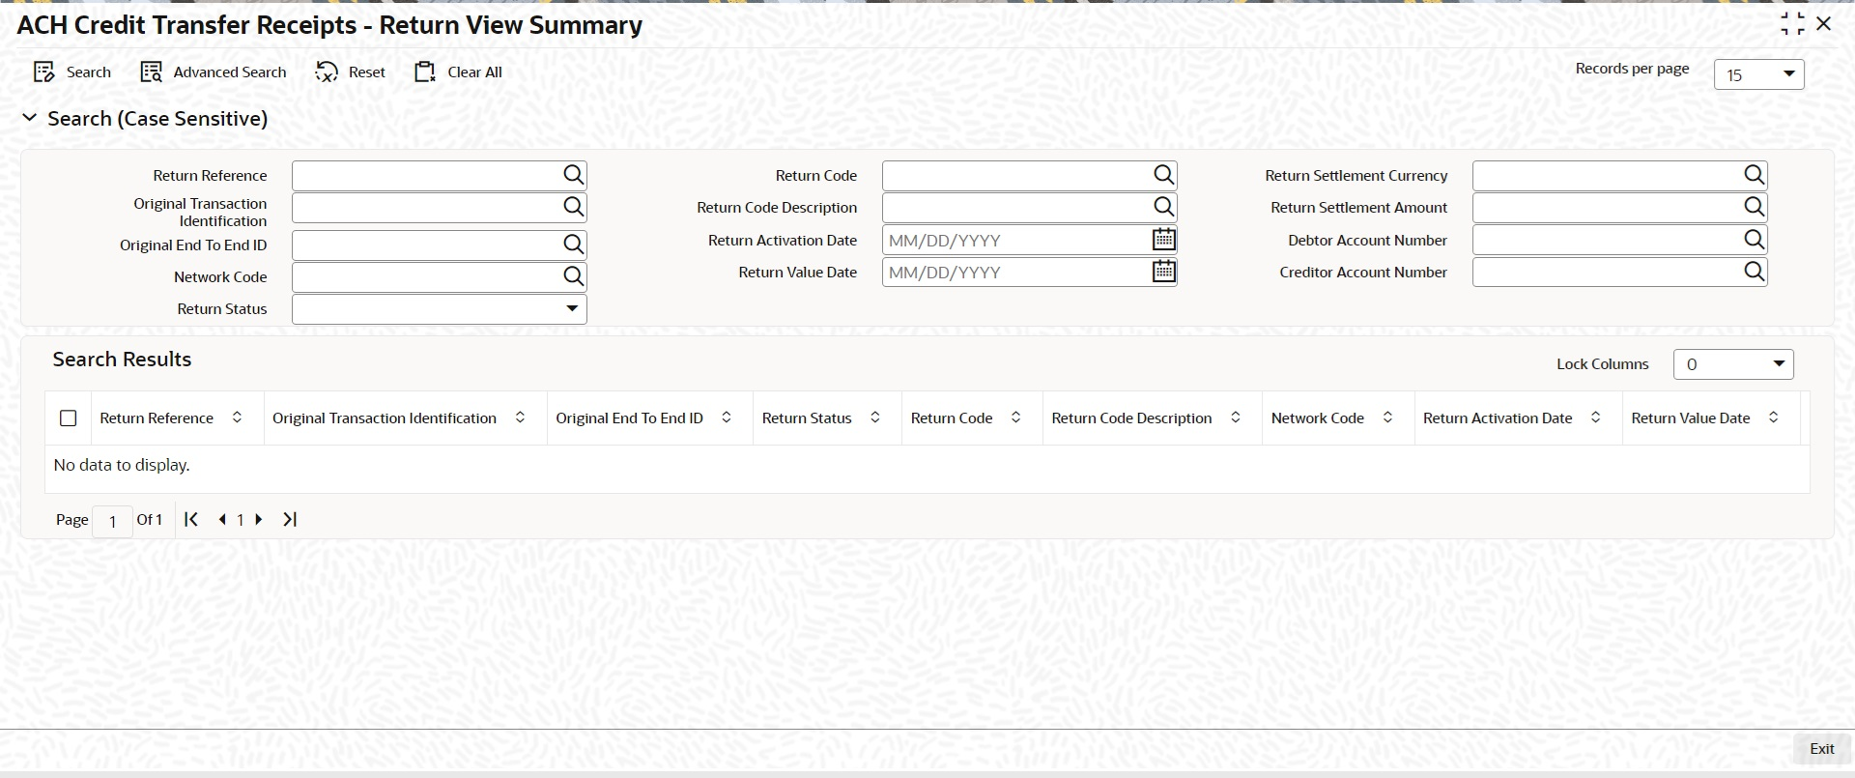Open Debtor Account Number lookup icon
The height and width of the screenshot is (778, 1855).
[1755, 239]
